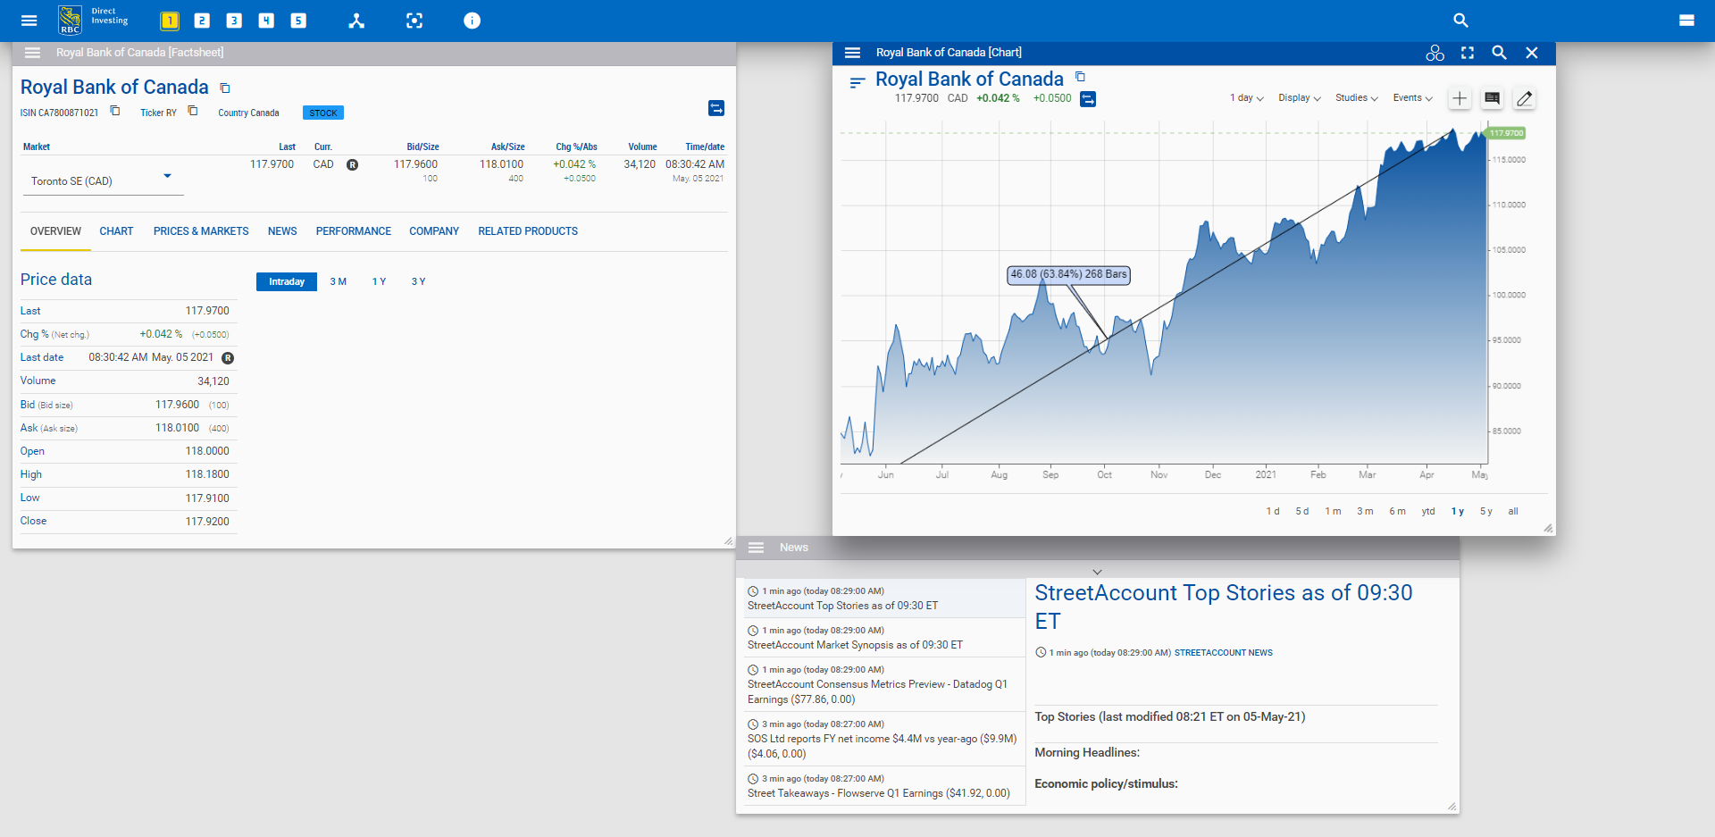Click the STREETACCOUNT NEWS source link

[x=1223, y=653]
